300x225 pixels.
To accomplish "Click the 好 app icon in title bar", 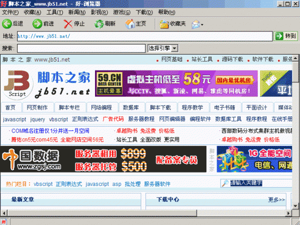I will [3, 3].
